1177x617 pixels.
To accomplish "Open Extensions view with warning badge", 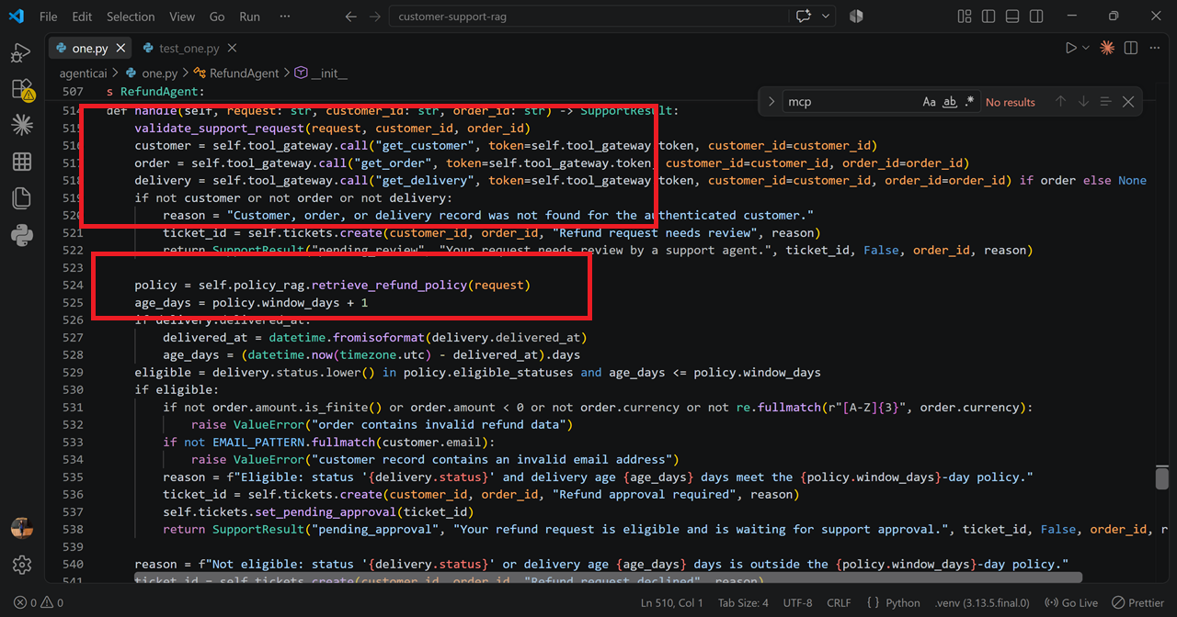I will [22, 89].
